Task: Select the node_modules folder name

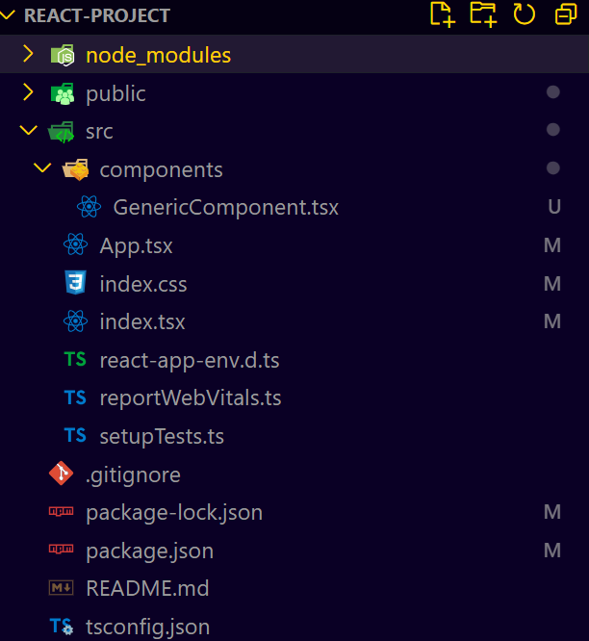Action: (159, 56)
